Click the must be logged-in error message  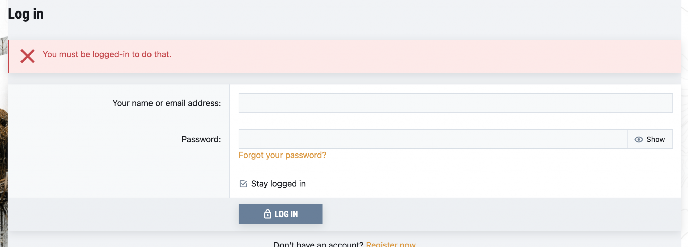pos(107,54)
